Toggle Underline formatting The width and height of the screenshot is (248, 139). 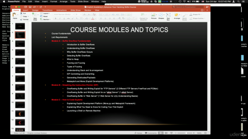coord(64,19)
